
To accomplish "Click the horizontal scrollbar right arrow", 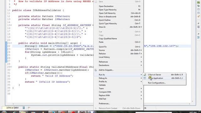I will click(189, 104).
